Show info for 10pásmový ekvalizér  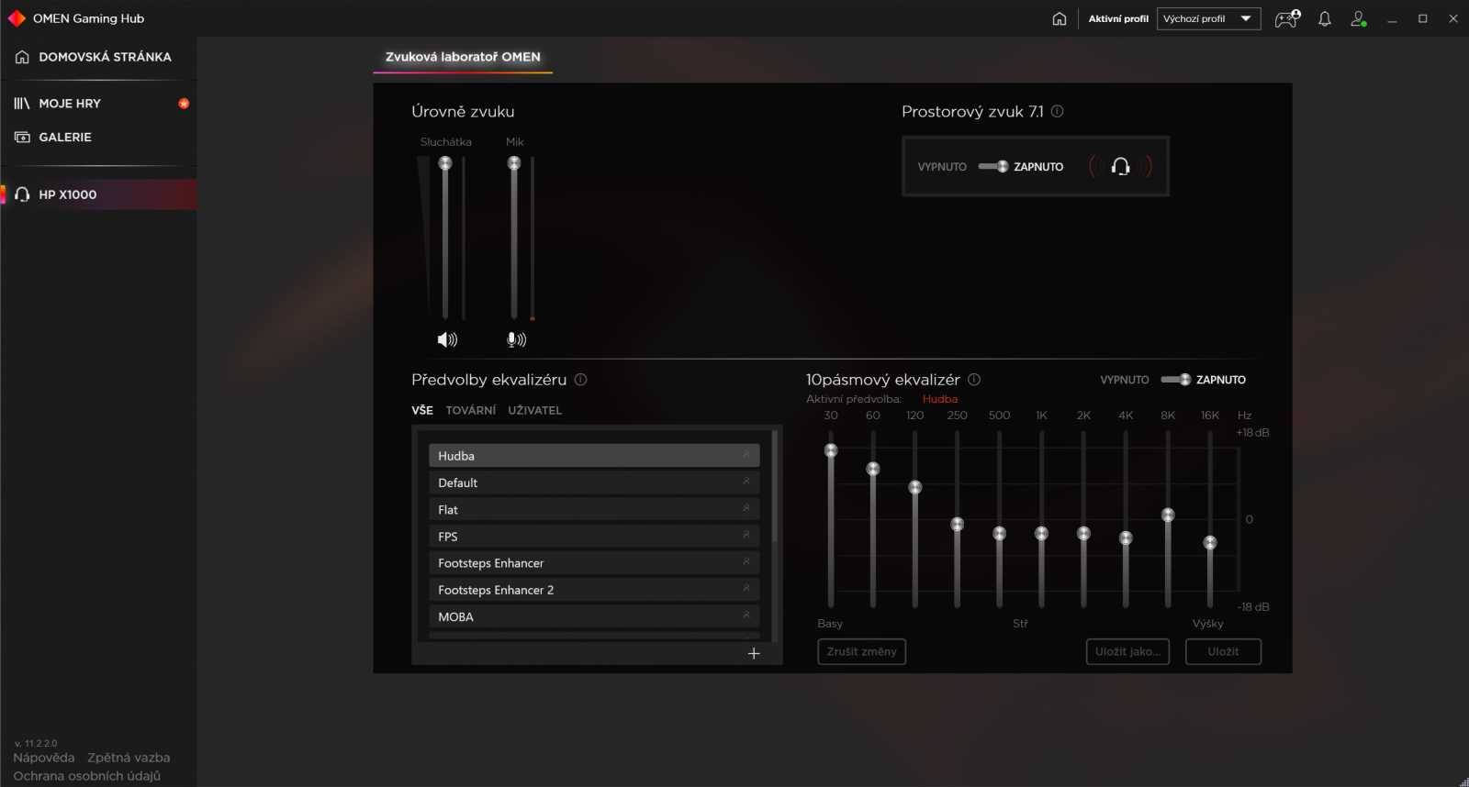[x=974, y=379]
